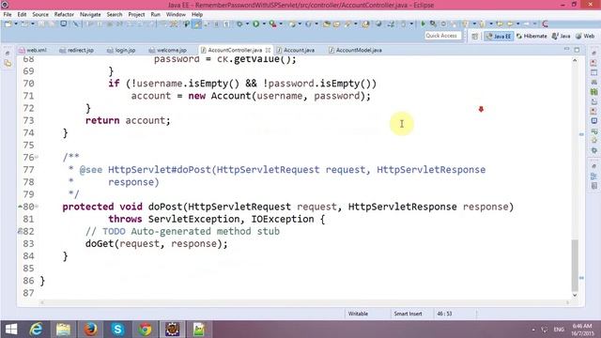The height and width of the screenshot is (338, 601).
Task: Click the task marker on line 82
Action: (20, 231)
